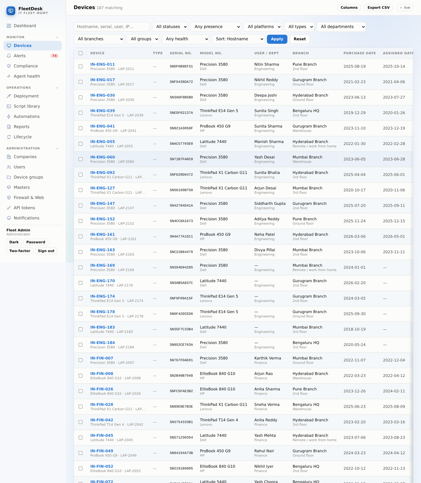
Task: Click the FleetDesk logo icon
Action: click(11, 11)
